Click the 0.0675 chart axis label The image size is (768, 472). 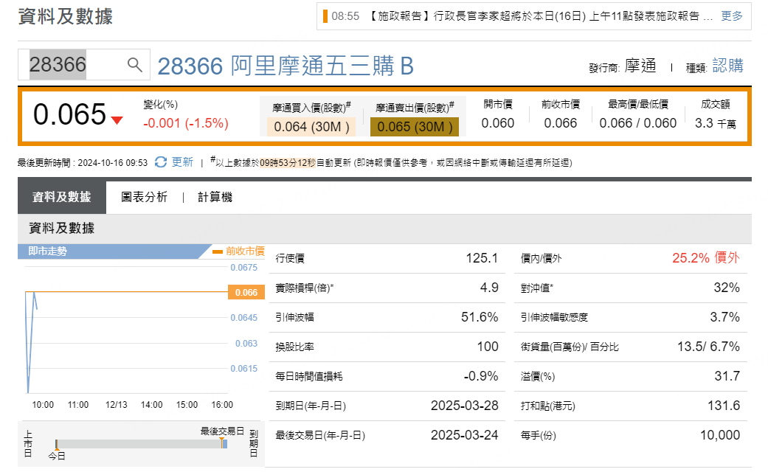(244, 267)
